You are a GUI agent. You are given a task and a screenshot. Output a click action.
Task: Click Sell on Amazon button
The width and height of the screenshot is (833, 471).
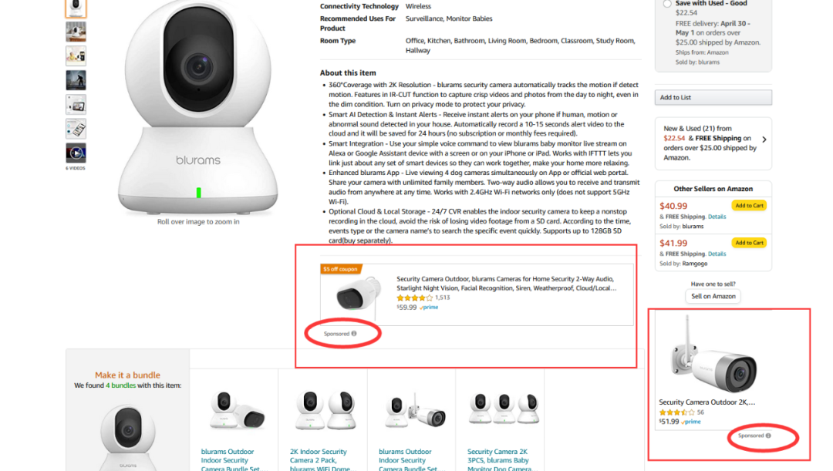pyautogui.click(x=713, y=296)
